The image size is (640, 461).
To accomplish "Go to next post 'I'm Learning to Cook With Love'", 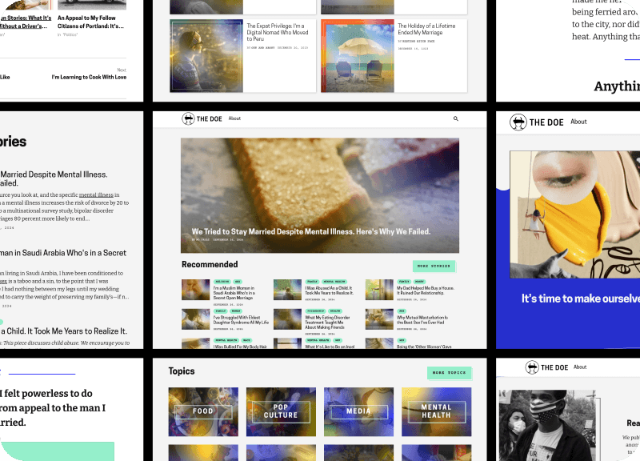I will [89, 77].
